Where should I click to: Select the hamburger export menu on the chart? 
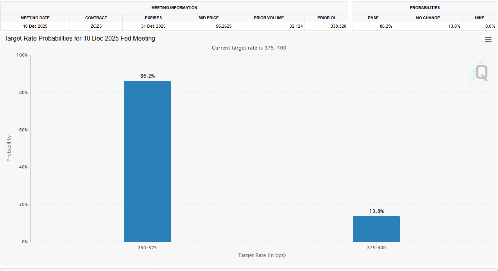pos(488,39)
